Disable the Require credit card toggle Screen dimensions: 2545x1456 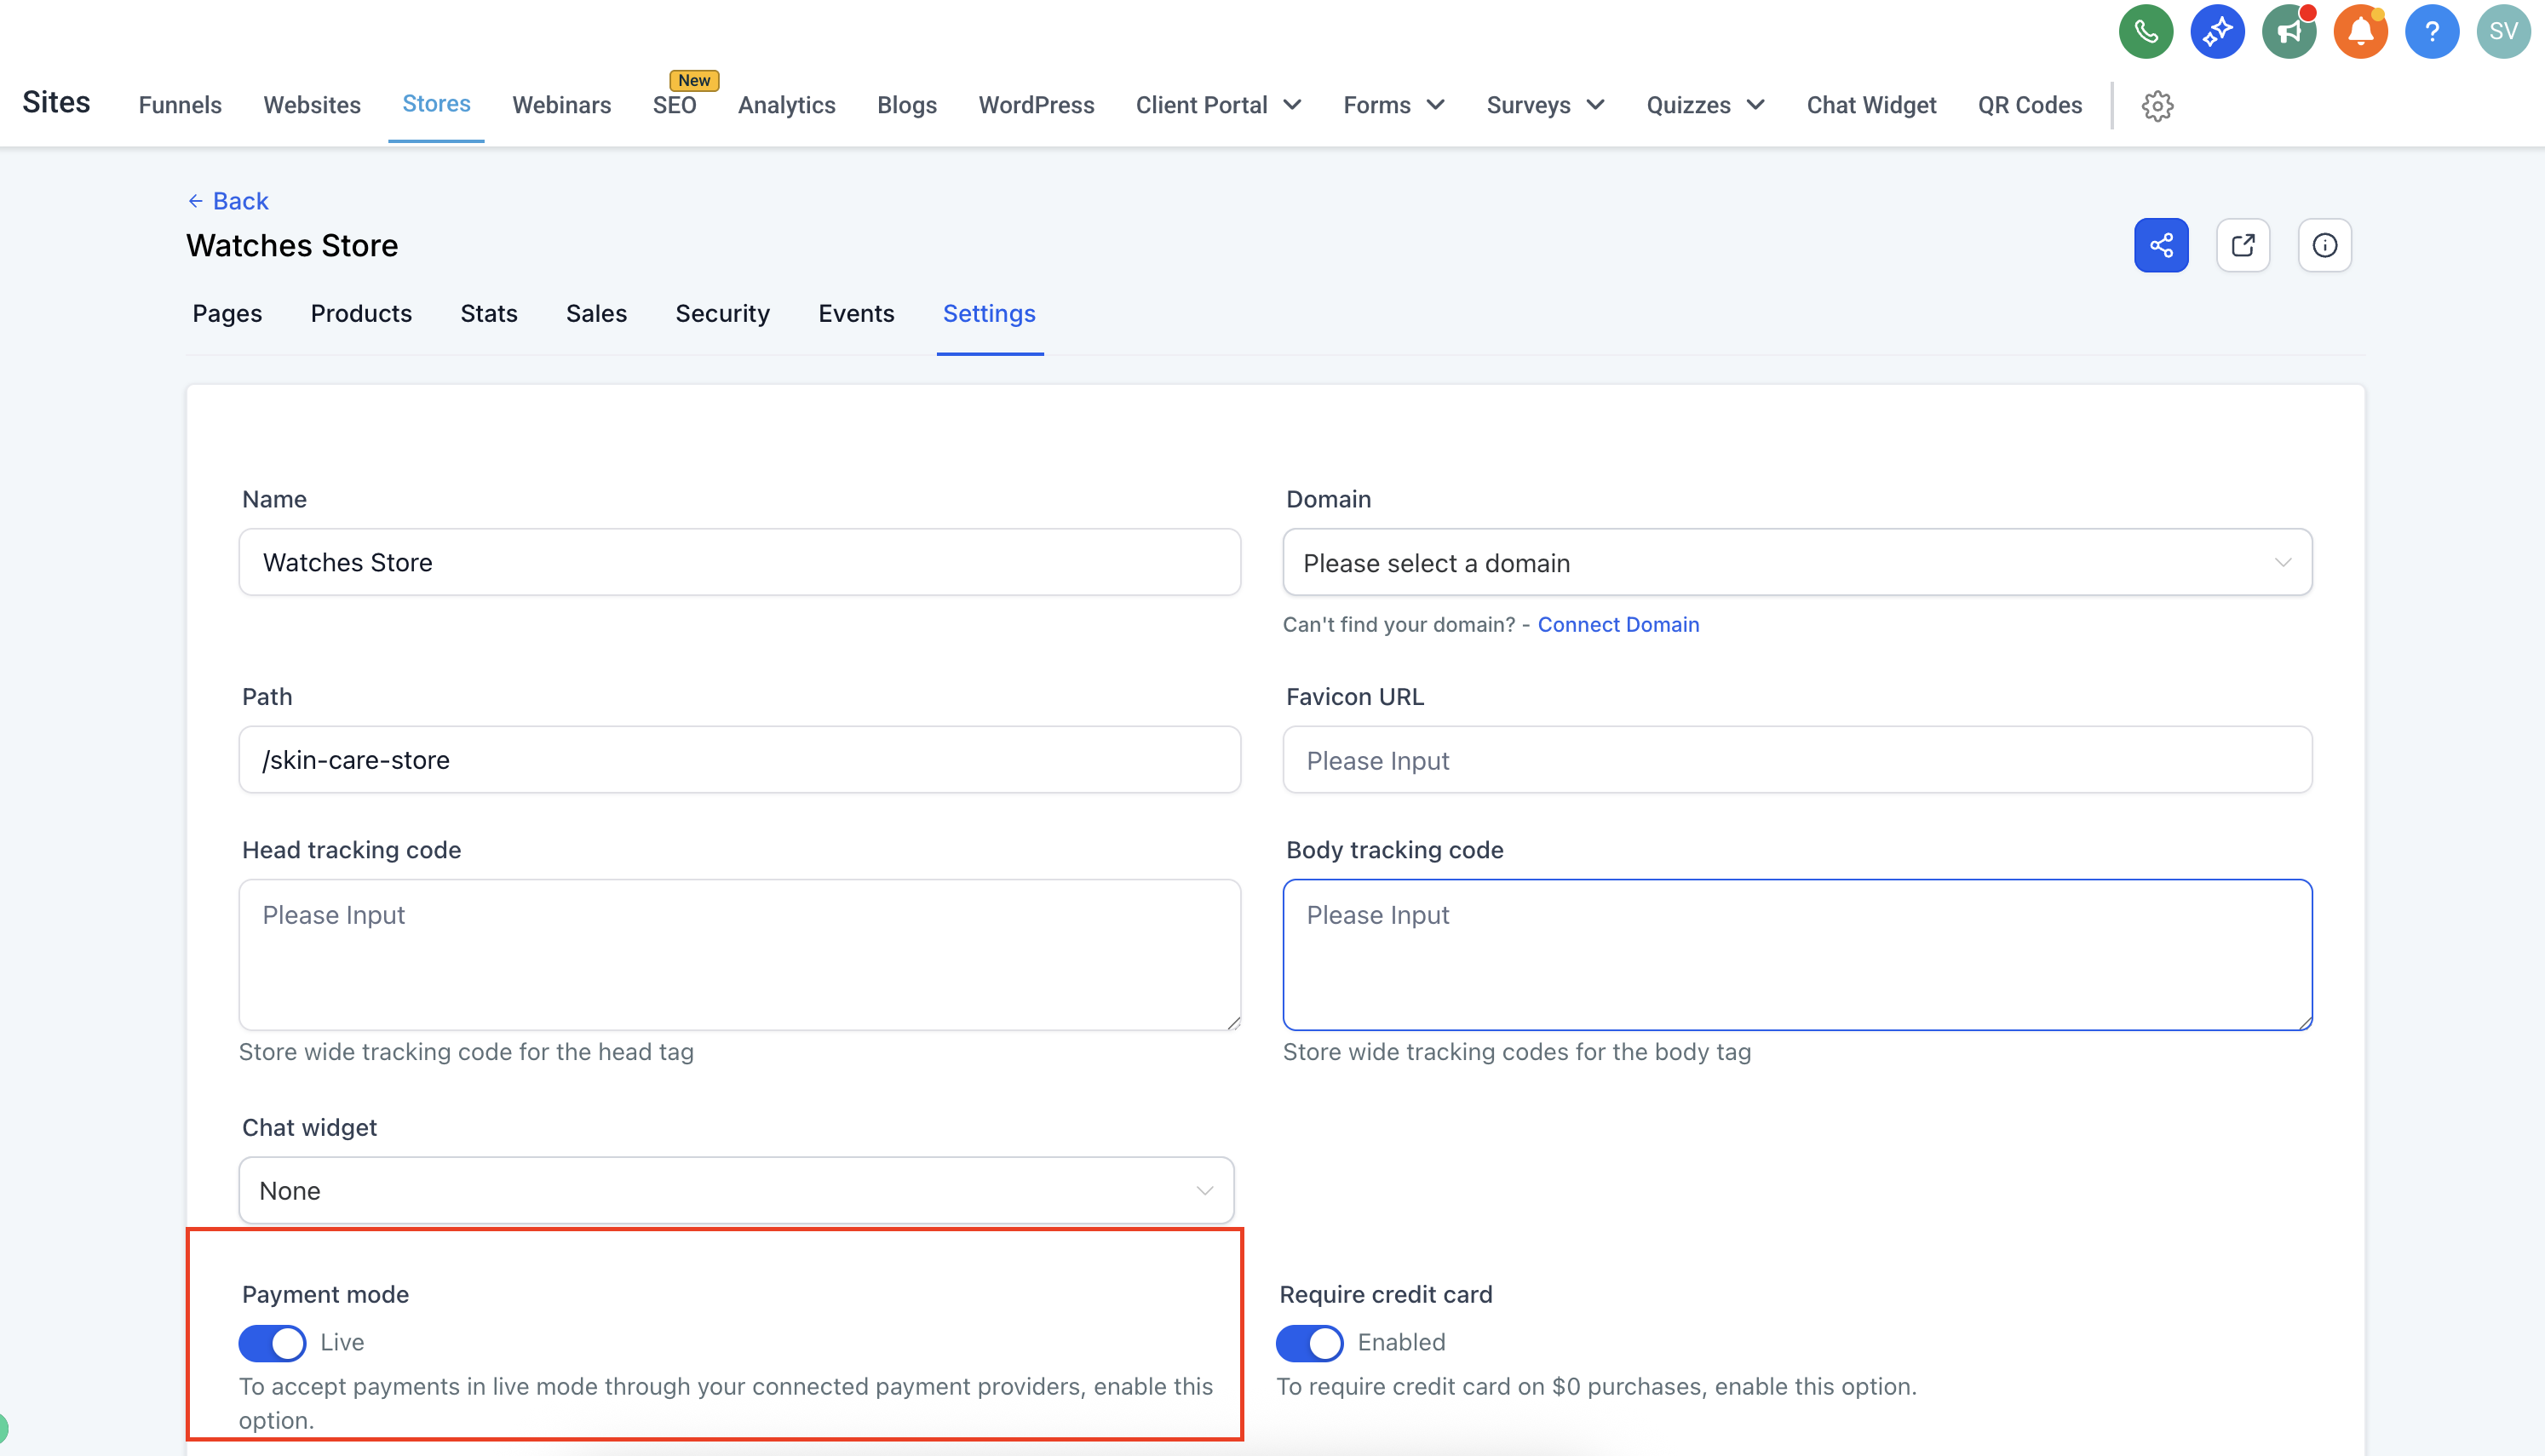coord(1309,1343)
